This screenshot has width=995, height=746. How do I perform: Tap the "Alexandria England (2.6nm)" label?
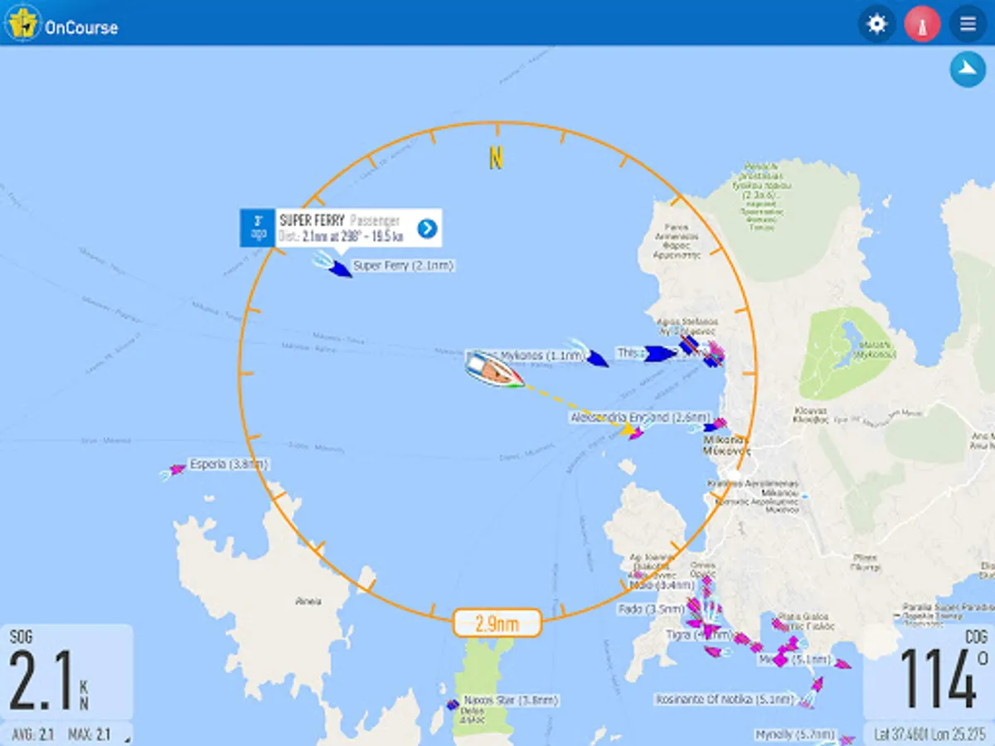[641, 418]
